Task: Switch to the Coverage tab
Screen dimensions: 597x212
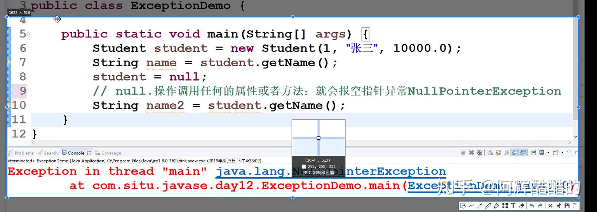Action: tap(108, 153)
